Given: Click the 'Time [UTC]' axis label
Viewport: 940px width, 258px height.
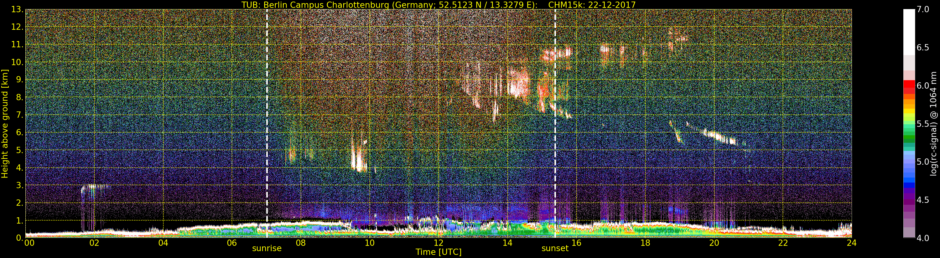Looking at the screenshot, I should (439, 252).
